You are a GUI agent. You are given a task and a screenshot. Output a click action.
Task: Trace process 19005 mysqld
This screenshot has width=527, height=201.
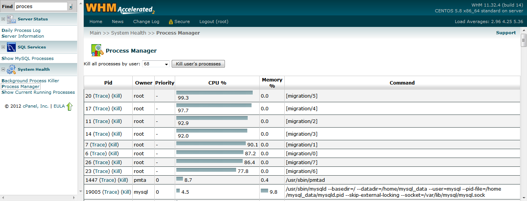[x=111, y=192]
